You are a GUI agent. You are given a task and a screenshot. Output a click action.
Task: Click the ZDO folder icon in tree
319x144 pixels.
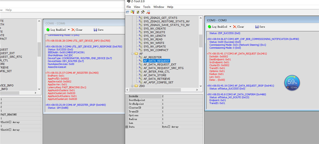click(x=136, y=86)
